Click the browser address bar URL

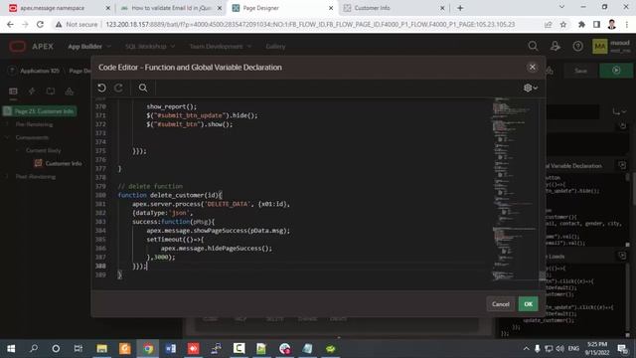coord(310,24)
